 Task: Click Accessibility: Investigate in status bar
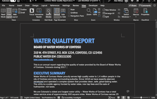pyautogui.click(x=71, y=97)
